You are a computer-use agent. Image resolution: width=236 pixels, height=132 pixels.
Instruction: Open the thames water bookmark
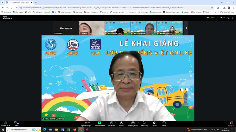(x=155, y=12)
